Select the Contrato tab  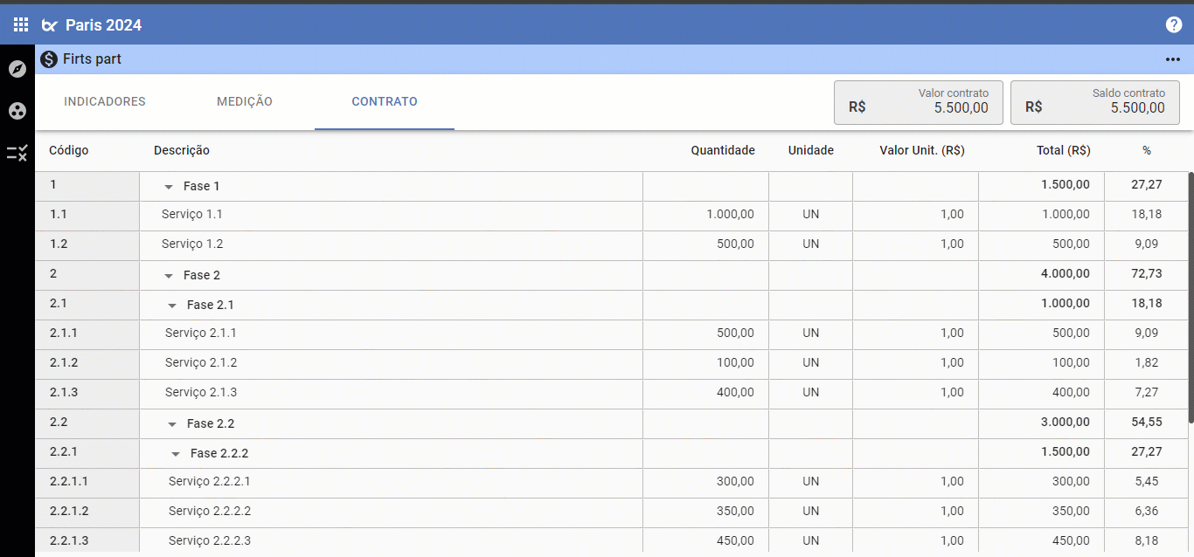pos(385,101)
